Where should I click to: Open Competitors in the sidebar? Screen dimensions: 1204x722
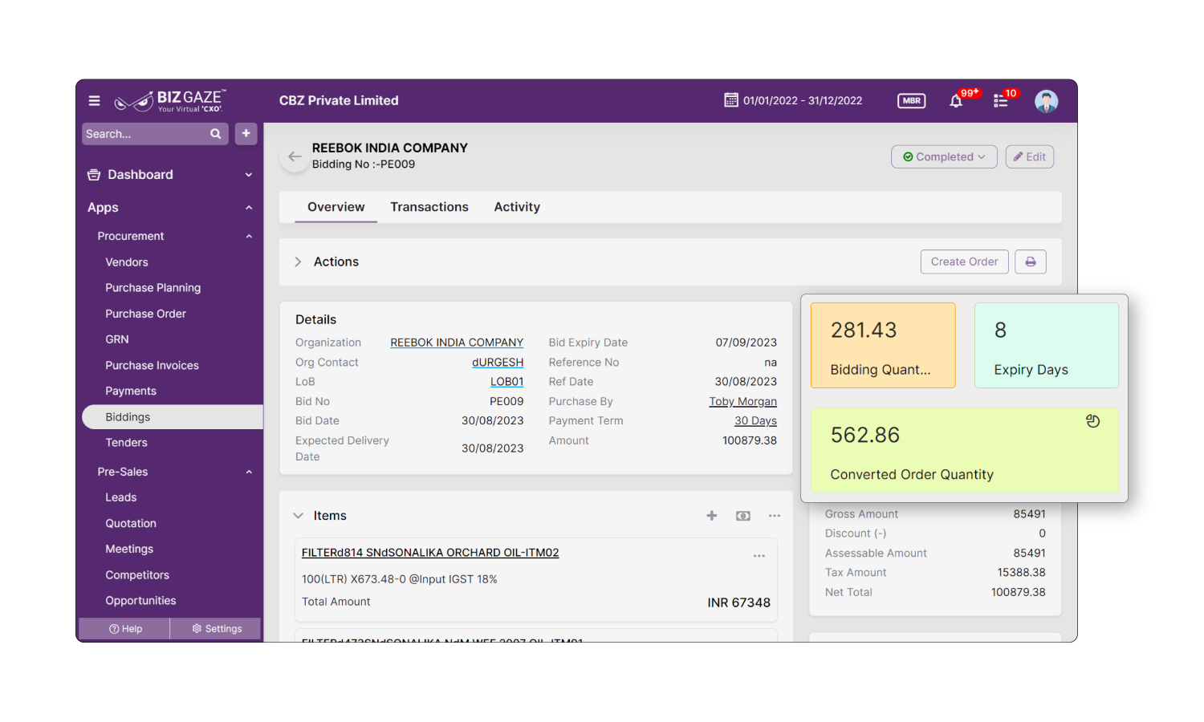tap(137, 575)
